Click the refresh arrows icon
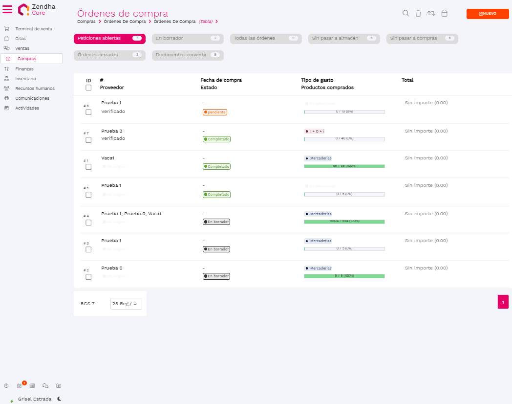 (431, 13)
